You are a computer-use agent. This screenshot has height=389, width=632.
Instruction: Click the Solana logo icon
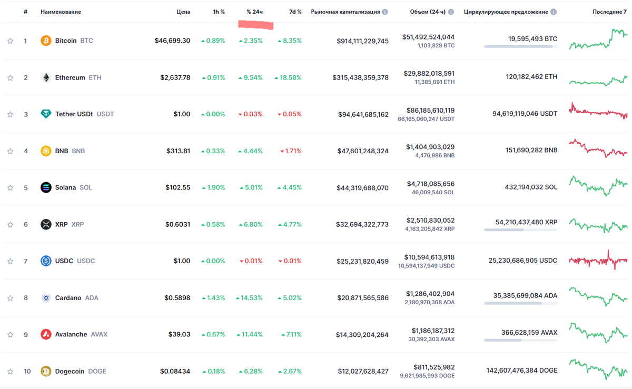point(46,187)
